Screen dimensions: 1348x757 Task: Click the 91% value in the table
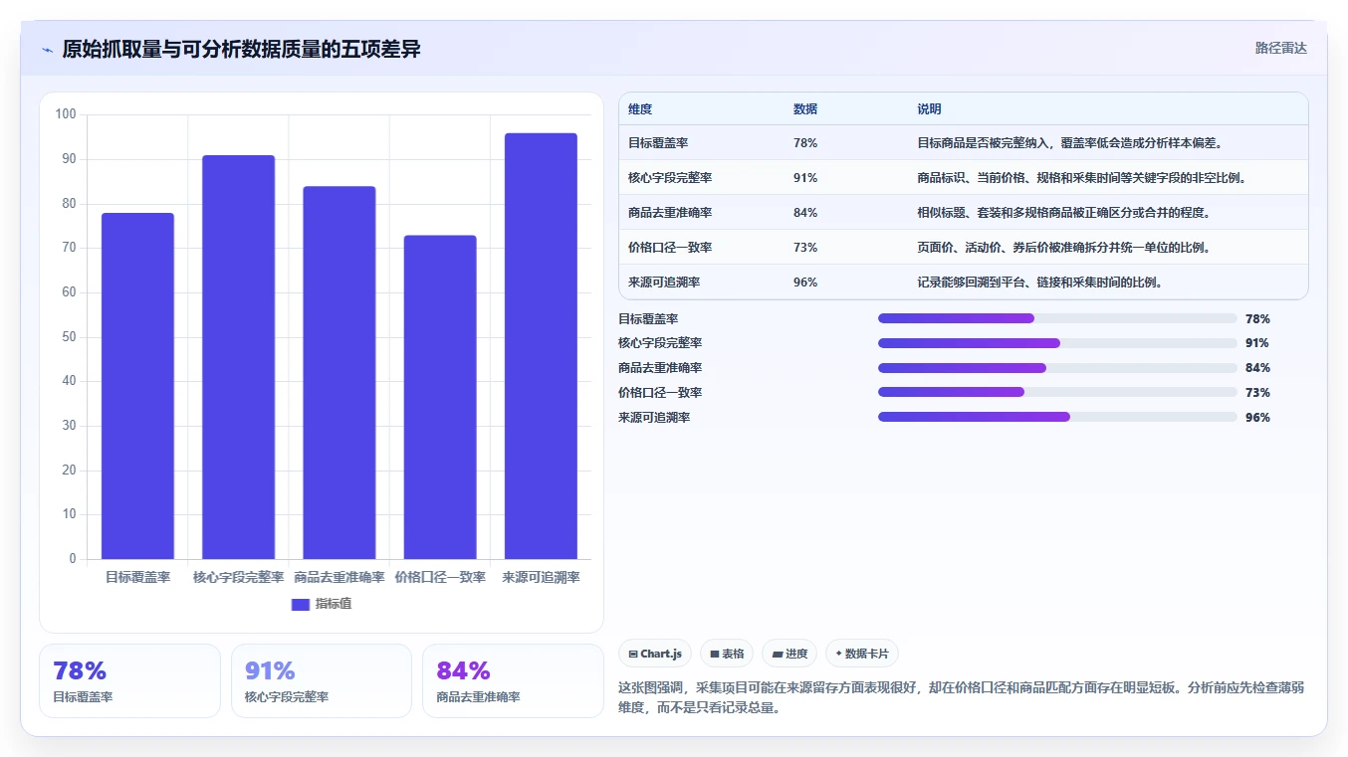coord(805,178)
